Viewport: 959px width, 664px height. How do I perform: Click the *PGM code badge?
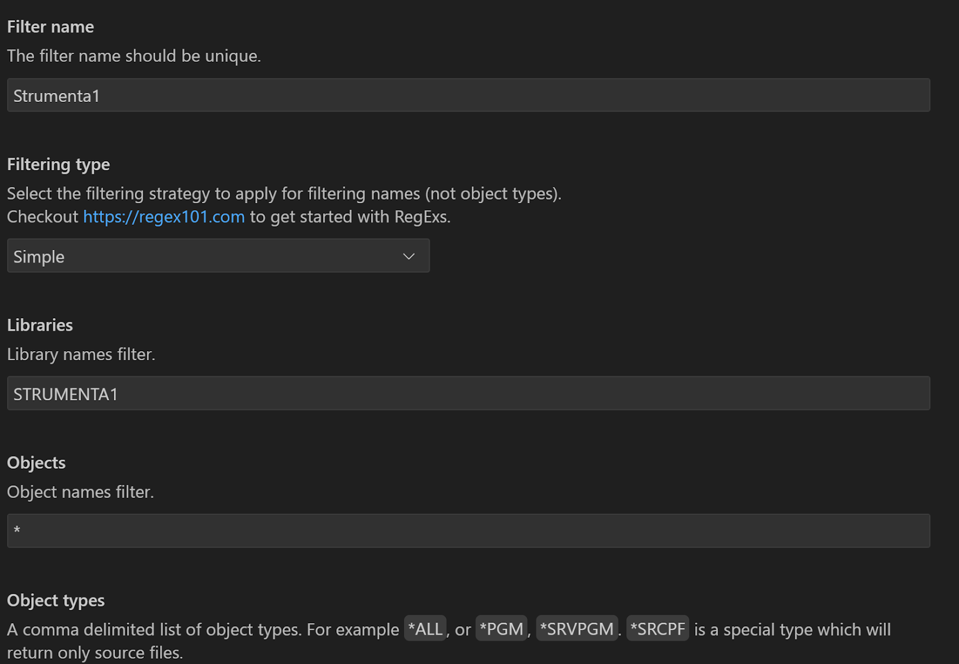pos(501,629)
